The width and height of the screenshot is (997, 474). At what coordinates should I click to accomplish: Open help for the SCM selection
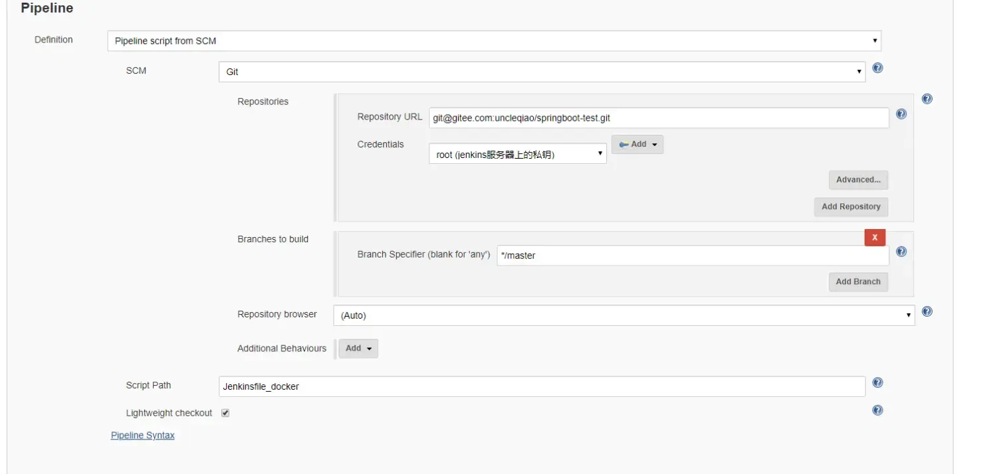click(x=877, y=67)
